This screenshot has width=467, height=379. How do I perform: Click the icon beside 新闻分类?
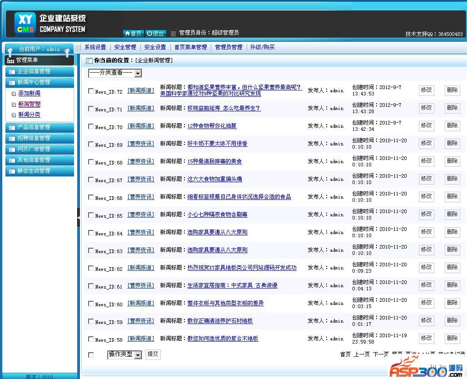(14, 115)
